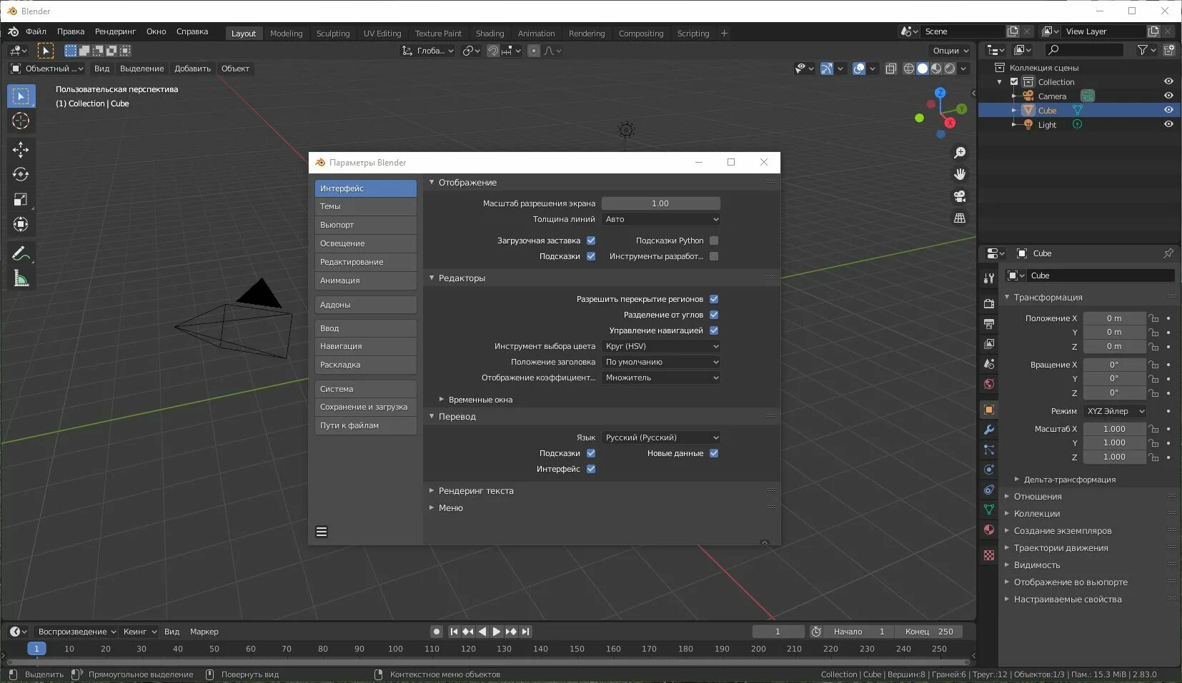
Task: Open the Modifiers wrench properties tab
Action: (989, 430)
